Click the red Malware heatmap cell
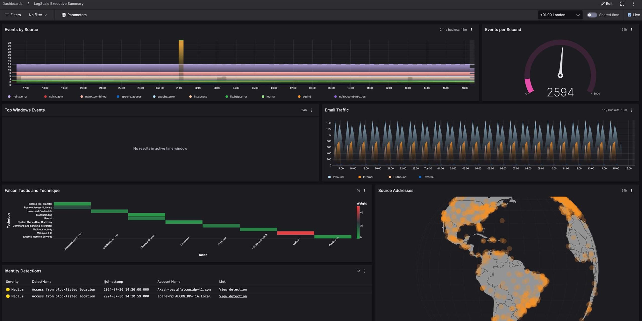 (295, 233)
